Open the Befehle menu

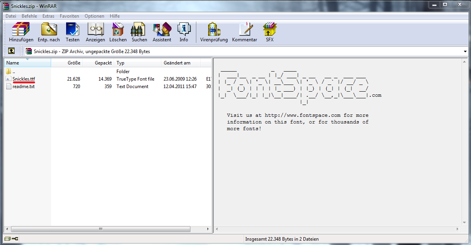click(30, 16)
